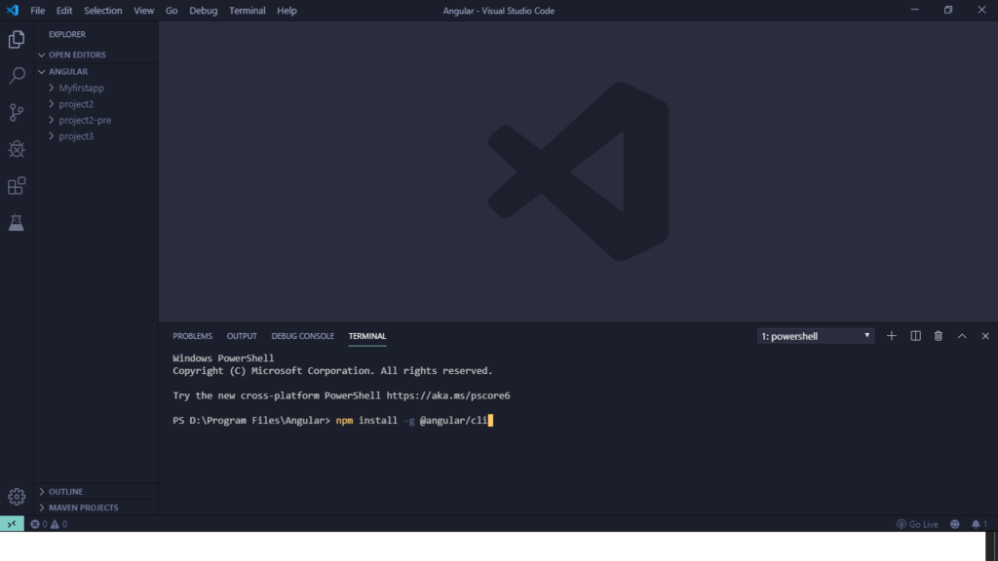Open the powershell terminal selector dropdown
Screen dimensions: 998x561
[x=816, y=336]
